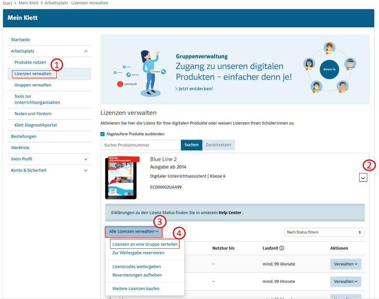Image resolution: width=379 pixels, height=299 pixels.
Task: Expand the Blue Line 2 product chevron
Action: (363, 178)
